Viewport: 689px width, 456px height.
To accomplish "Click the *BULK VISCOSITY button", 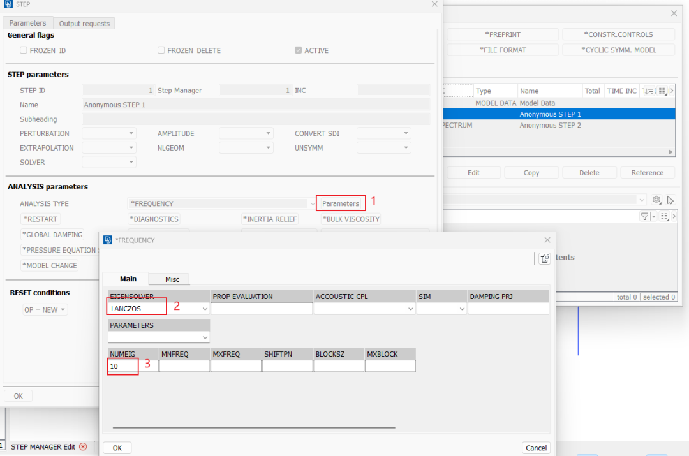I will (x=351, y=219).
